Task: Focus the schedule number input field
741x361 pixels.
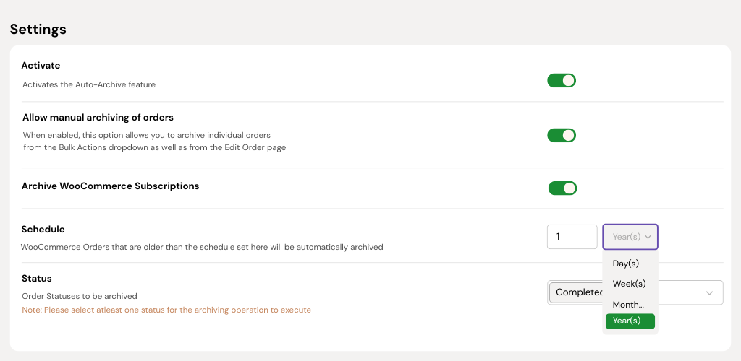Action: pyautogui.click(x=572, y=237)
